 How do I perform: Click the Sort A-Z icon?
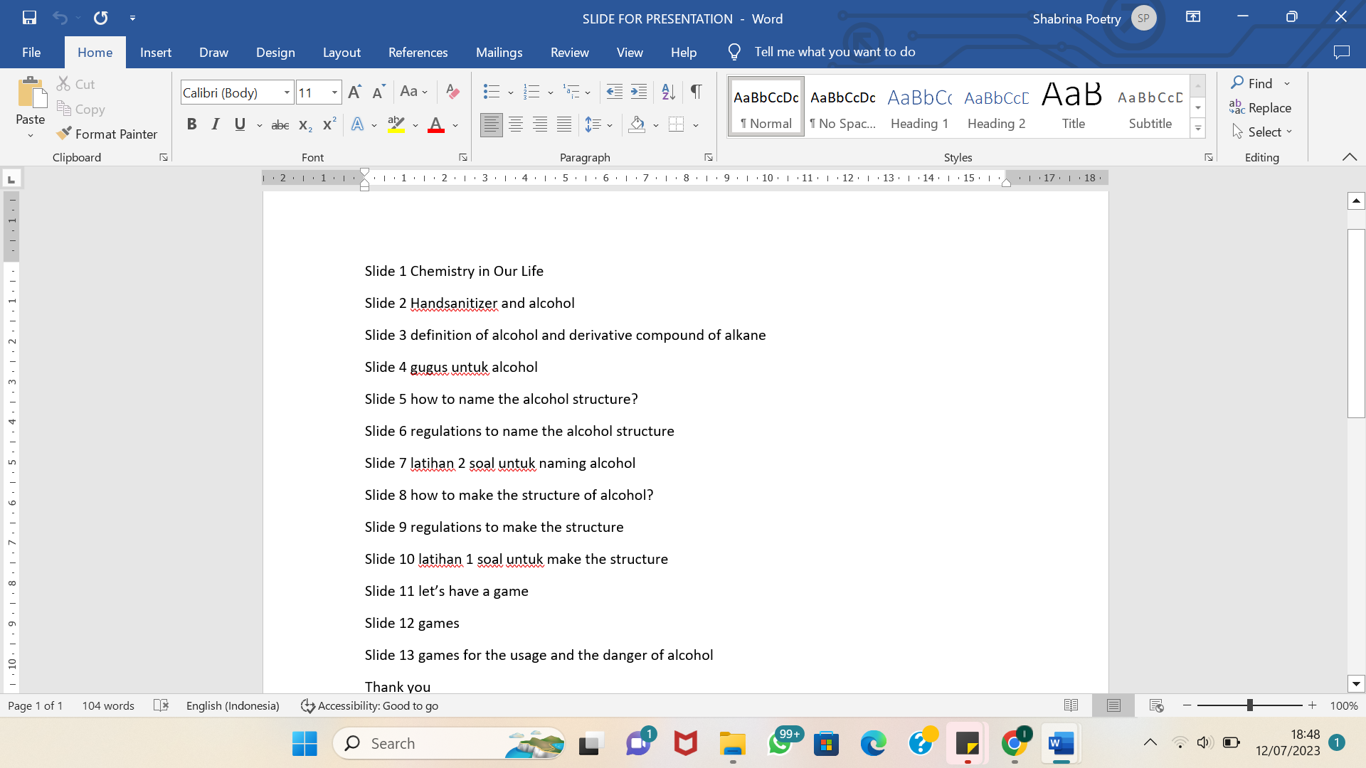(x=668, y=91)
